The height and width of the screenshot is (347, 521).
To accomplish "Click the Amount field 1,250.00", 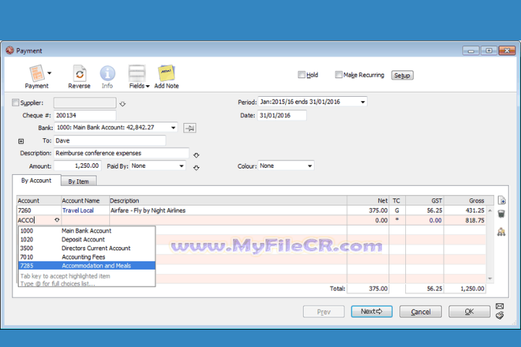I will 77,166.
